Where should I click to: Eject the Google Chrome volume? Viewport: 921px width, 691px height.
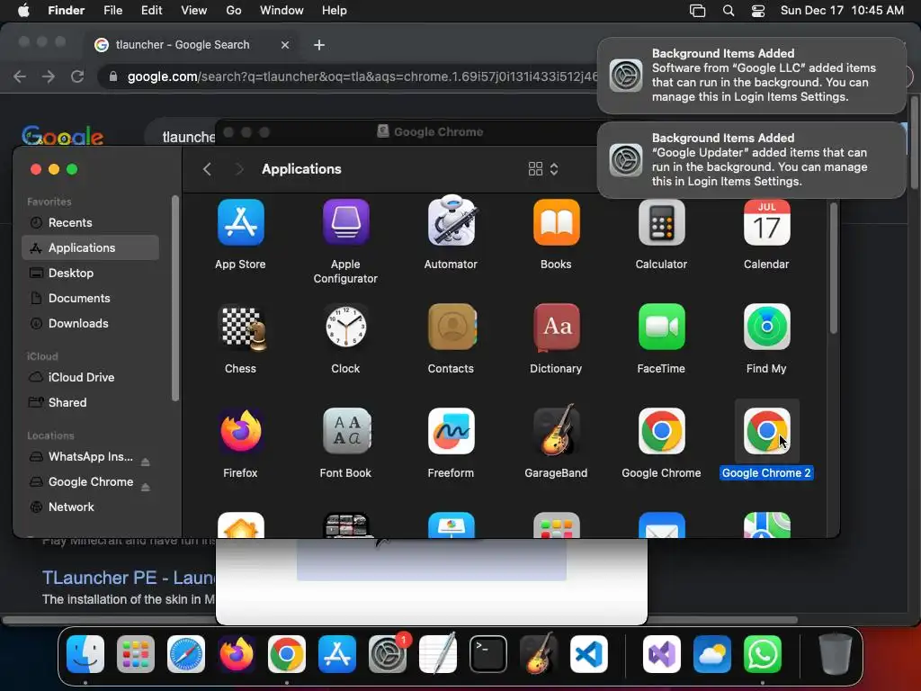click(x=145, y=487)
